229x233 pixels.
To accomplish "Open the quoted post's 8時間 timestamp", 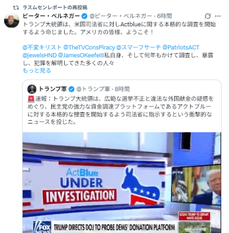I will (122, 89).
